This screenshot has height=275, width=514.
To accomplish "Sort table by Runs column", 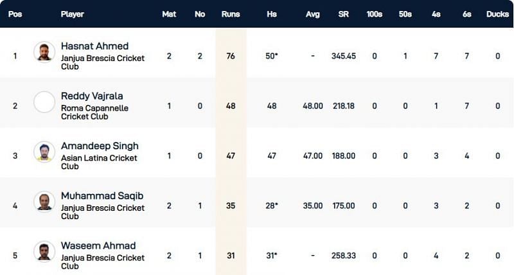I will (231, 14).
